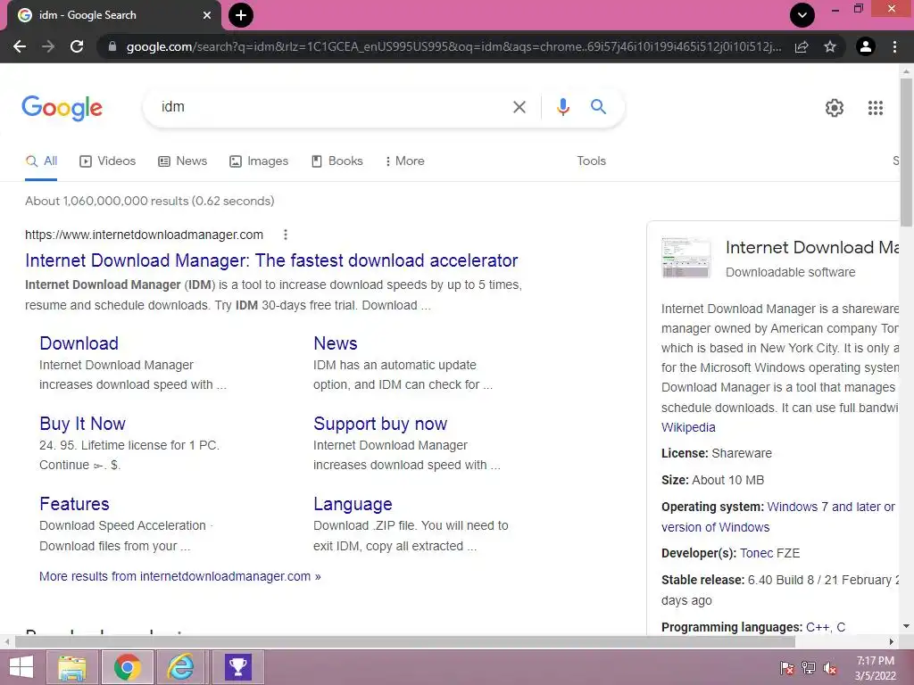
Task: Select the All results tab
Action: click(x=41, y=161)
